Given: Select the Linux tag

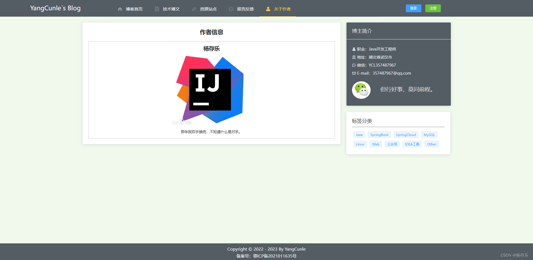Looking at the screenshot, I should coord(360,144).
